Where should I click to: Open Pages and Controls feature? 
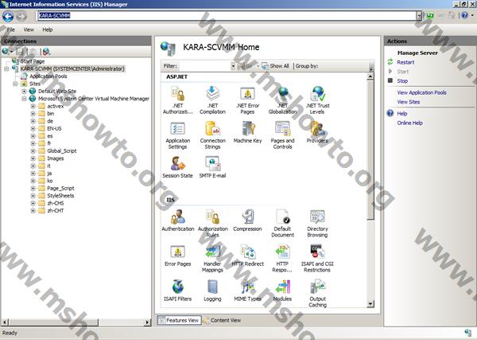[x=282, y=135]
